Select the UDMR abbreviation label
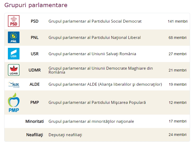This screenshot has width=194, height=143. [x=34, y=70]
